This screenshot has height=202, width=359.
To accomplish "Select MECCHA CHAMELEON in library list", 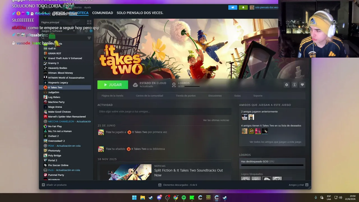I will tap(67, 121).
